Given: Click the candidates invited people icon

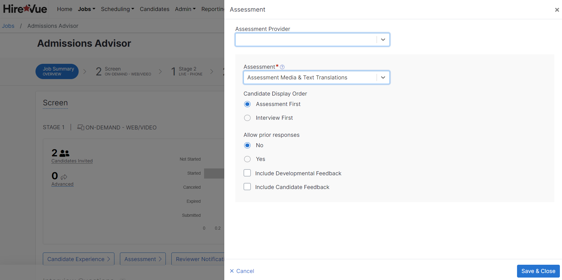Looking at the screenshot, I should tap(64, 153).
